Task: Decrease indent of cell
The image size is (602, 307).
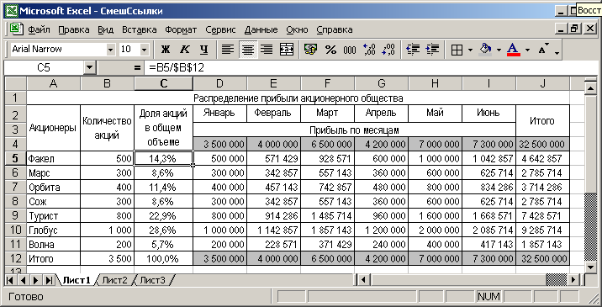Action: [x=413, y=50]
